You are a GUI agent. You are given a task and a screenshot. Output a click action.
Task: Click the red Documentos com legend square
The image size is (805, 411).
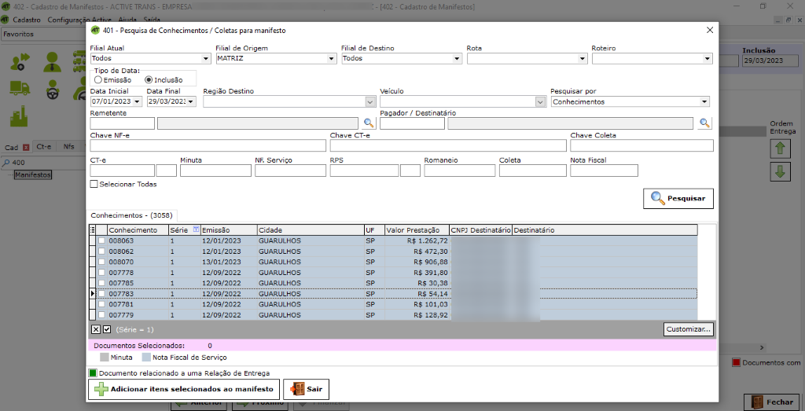[736, 363]
